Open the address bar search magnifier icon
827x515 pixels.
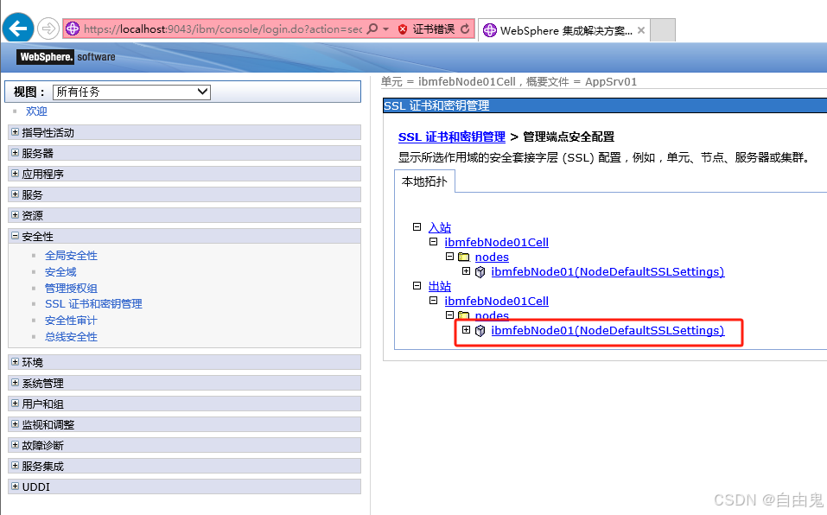[x=372, y=29]
